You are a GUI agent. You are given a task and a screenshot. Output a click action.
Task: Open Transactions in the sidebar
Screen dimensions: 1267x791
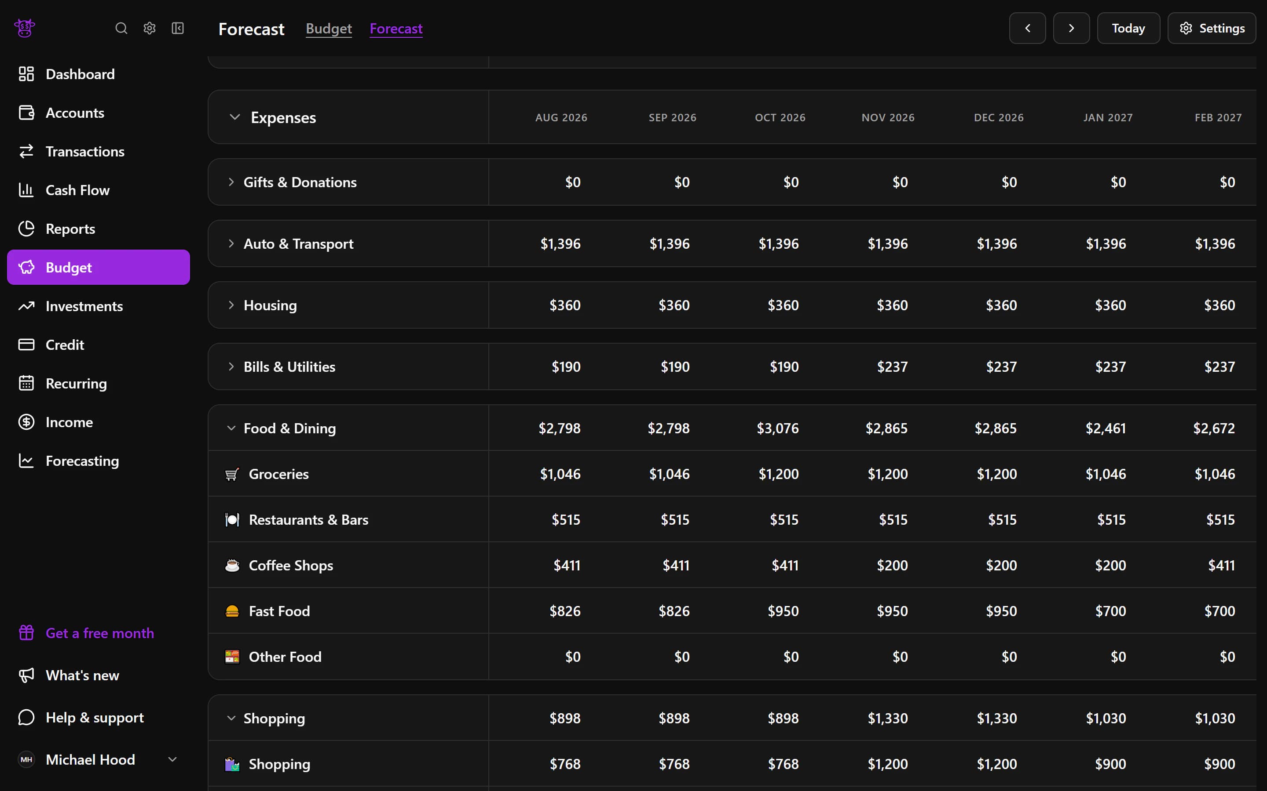coord(99,151)
